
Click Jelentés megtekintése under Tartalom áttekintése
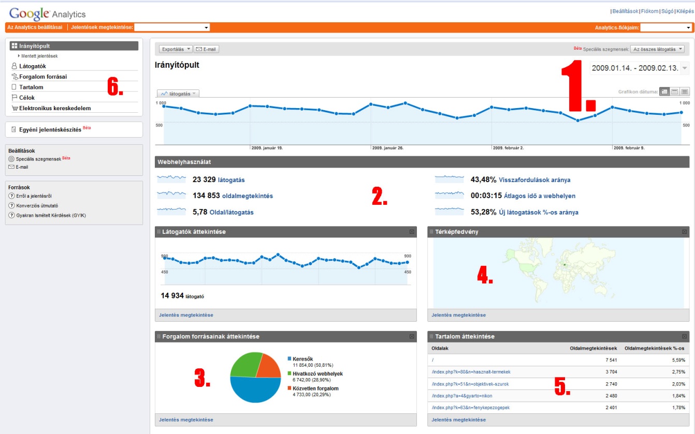click(458, 420)
